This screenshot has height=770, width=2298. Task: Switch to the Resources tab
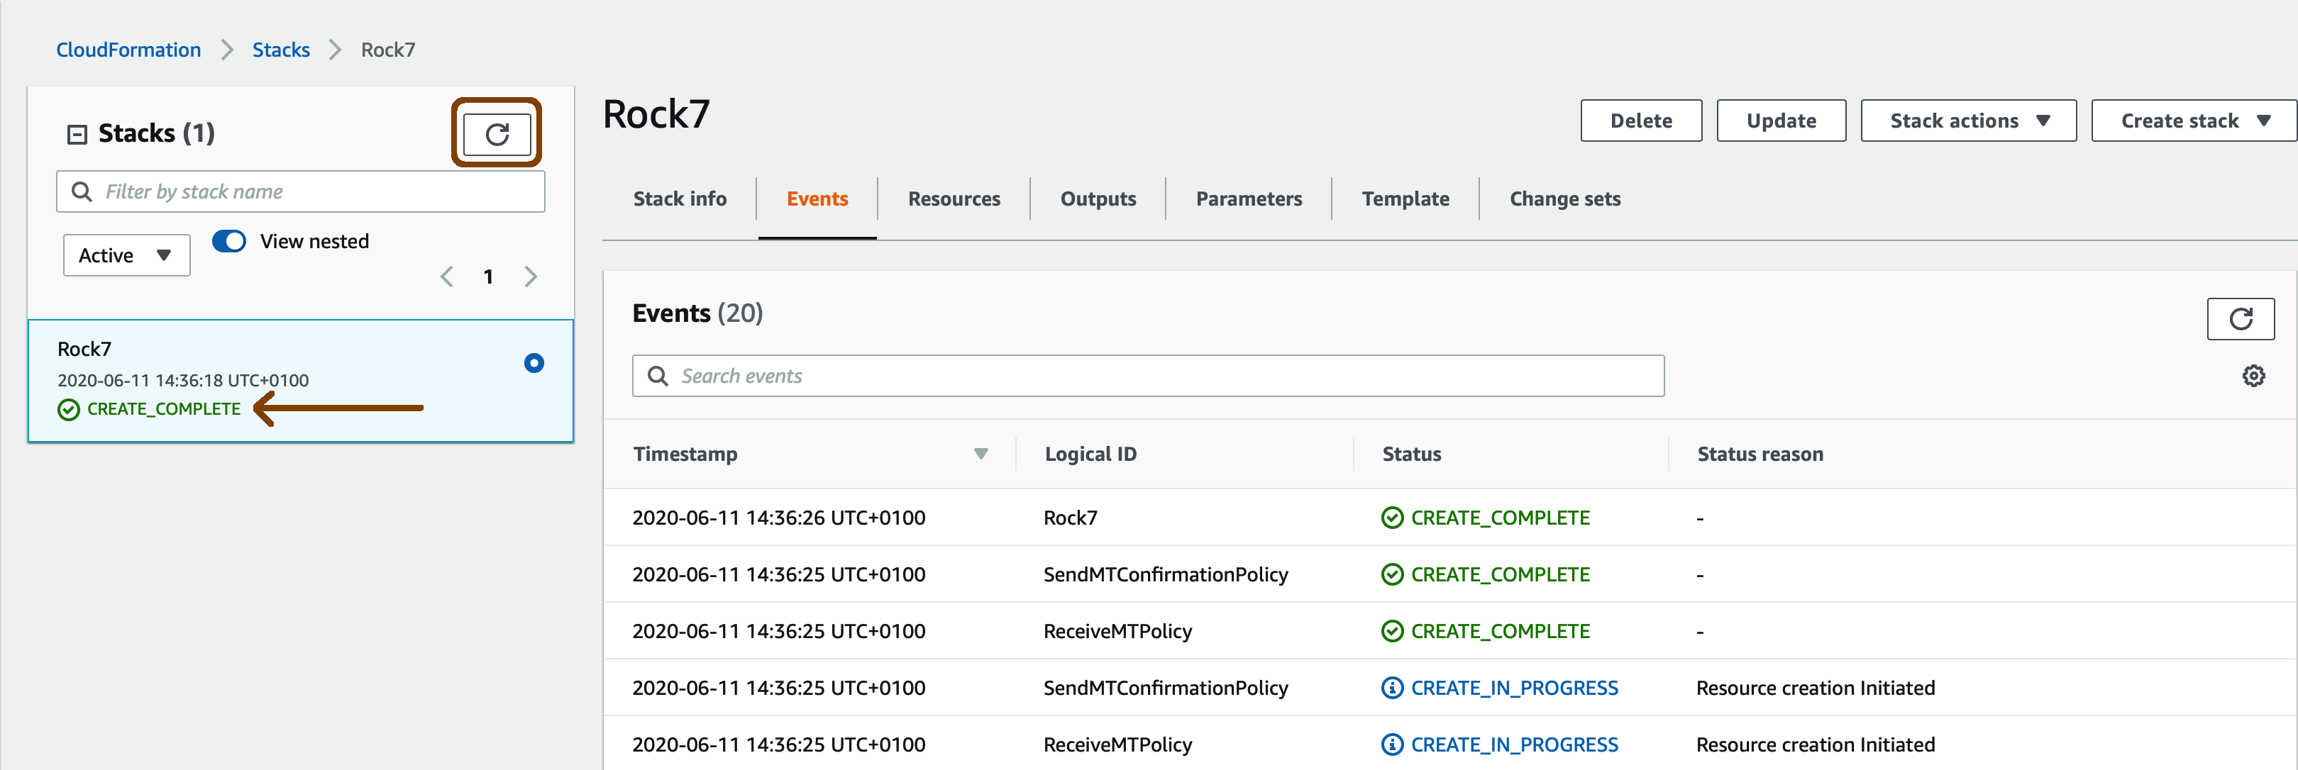[954, 199]
